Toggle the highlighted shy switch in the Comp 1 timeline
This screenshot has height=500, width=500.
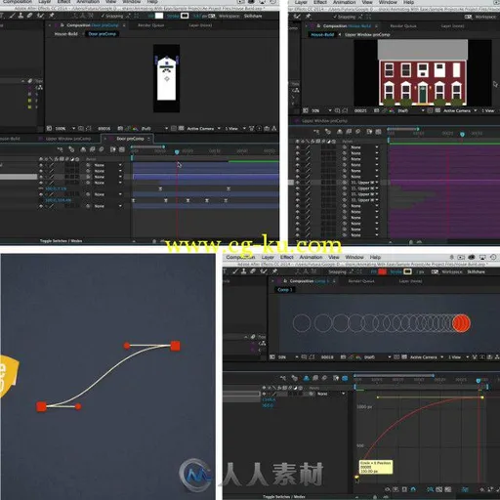pos(307,378)
